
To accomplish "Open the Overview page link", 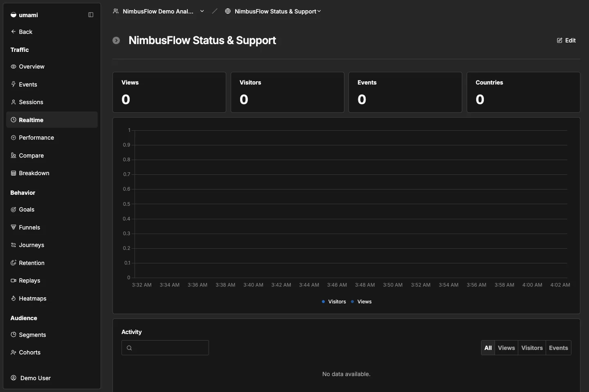I will click(x=52, y=67).
